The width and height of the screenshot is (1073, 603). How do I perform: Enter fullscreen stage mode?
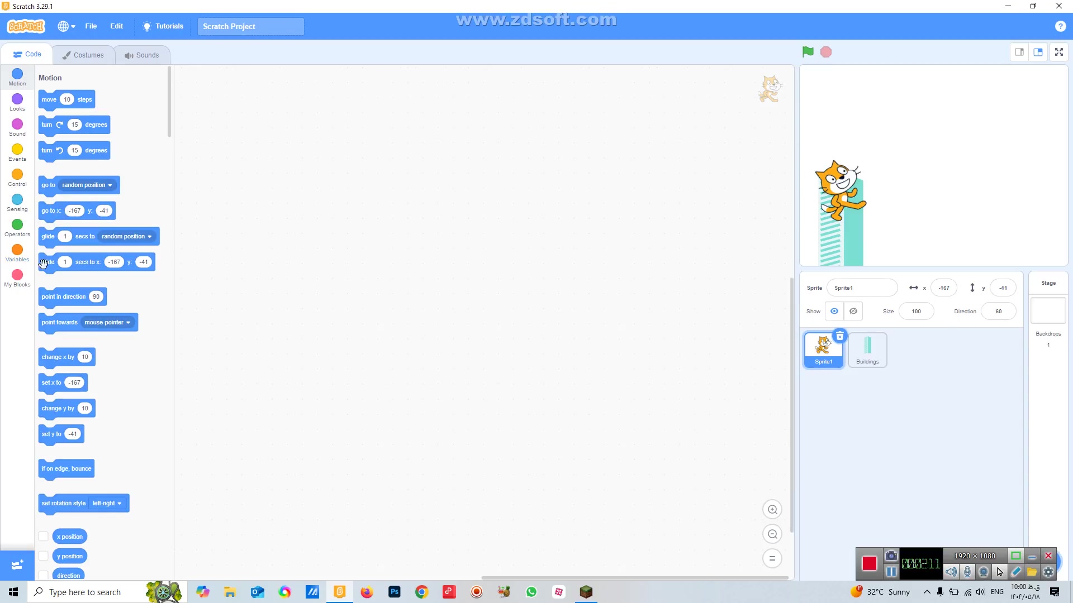click(x=1058, y=52)
